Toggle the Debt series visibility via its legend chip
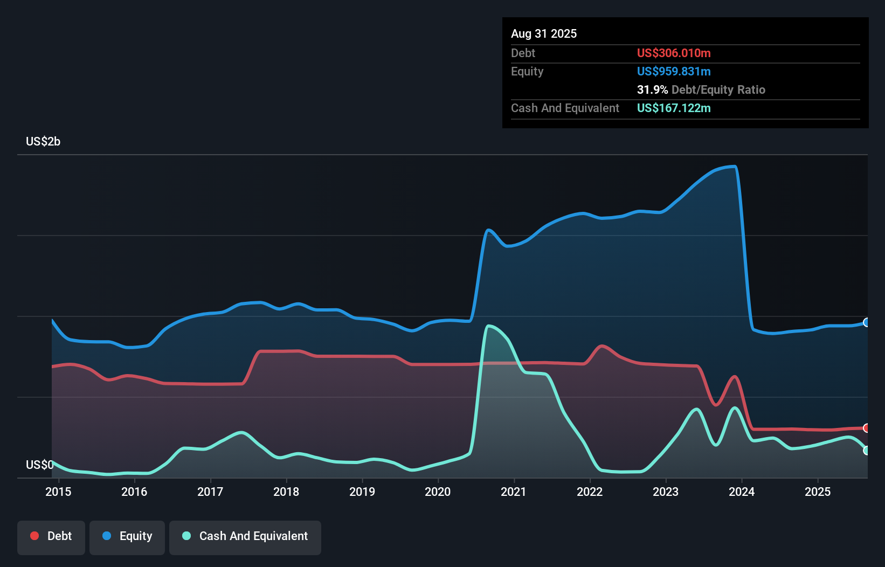885x567 pixels. 51,536
